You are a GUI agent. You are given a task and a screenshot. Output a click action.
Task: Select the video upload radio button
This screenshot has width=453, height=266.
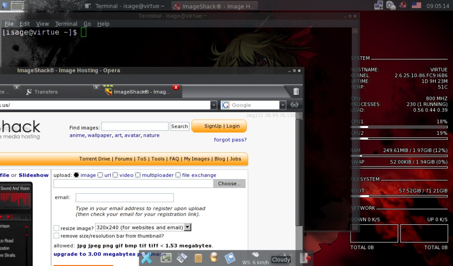click(x=115, y=175)
